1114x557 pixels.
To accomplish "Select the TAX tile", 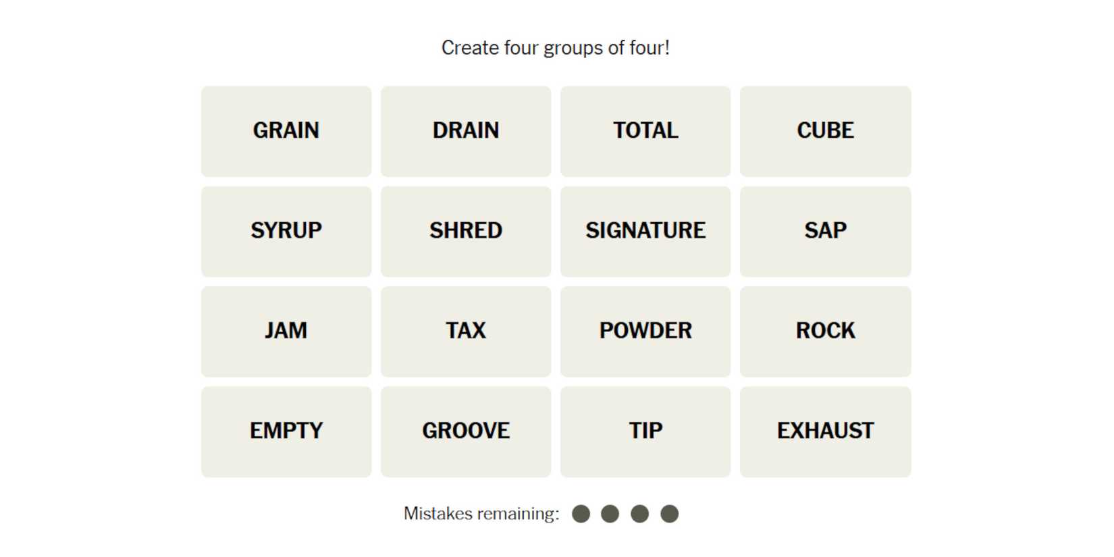I will tap(466, 331).
